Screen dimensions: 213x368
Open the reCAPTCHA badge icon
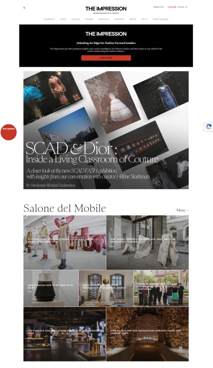(209, 127)
